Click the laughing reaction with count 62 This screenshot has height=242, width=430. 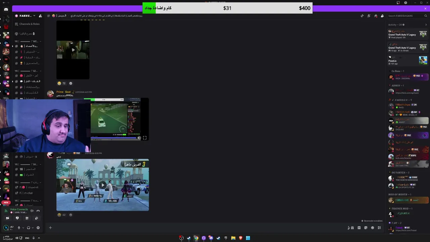click(61, 215)
